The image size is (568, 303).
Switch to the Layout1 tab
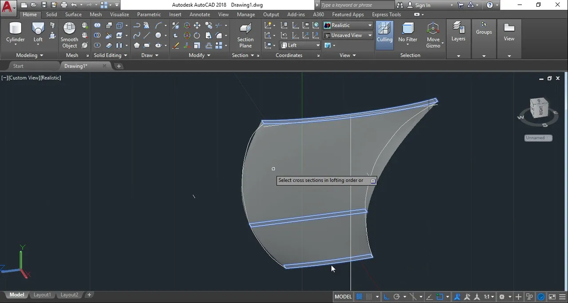42,295
